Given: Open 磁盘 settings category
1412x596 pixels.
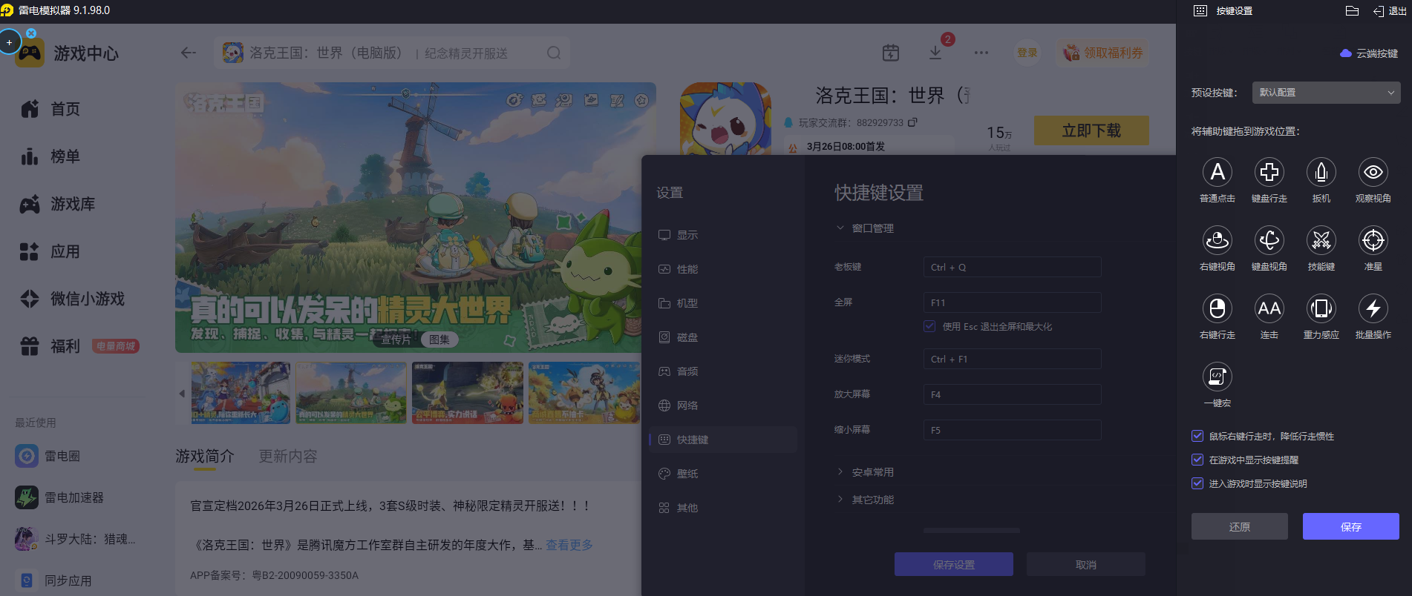Looking at the screenshot, I should 722,337.
